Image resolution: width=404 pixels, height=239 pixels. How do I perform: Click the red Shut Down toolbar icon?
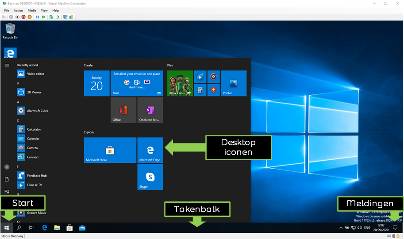tap(23, 17)
